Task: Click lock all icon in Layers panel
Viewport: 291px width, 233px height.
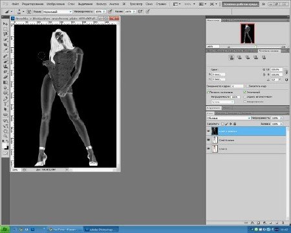Action: pos(235,124)
